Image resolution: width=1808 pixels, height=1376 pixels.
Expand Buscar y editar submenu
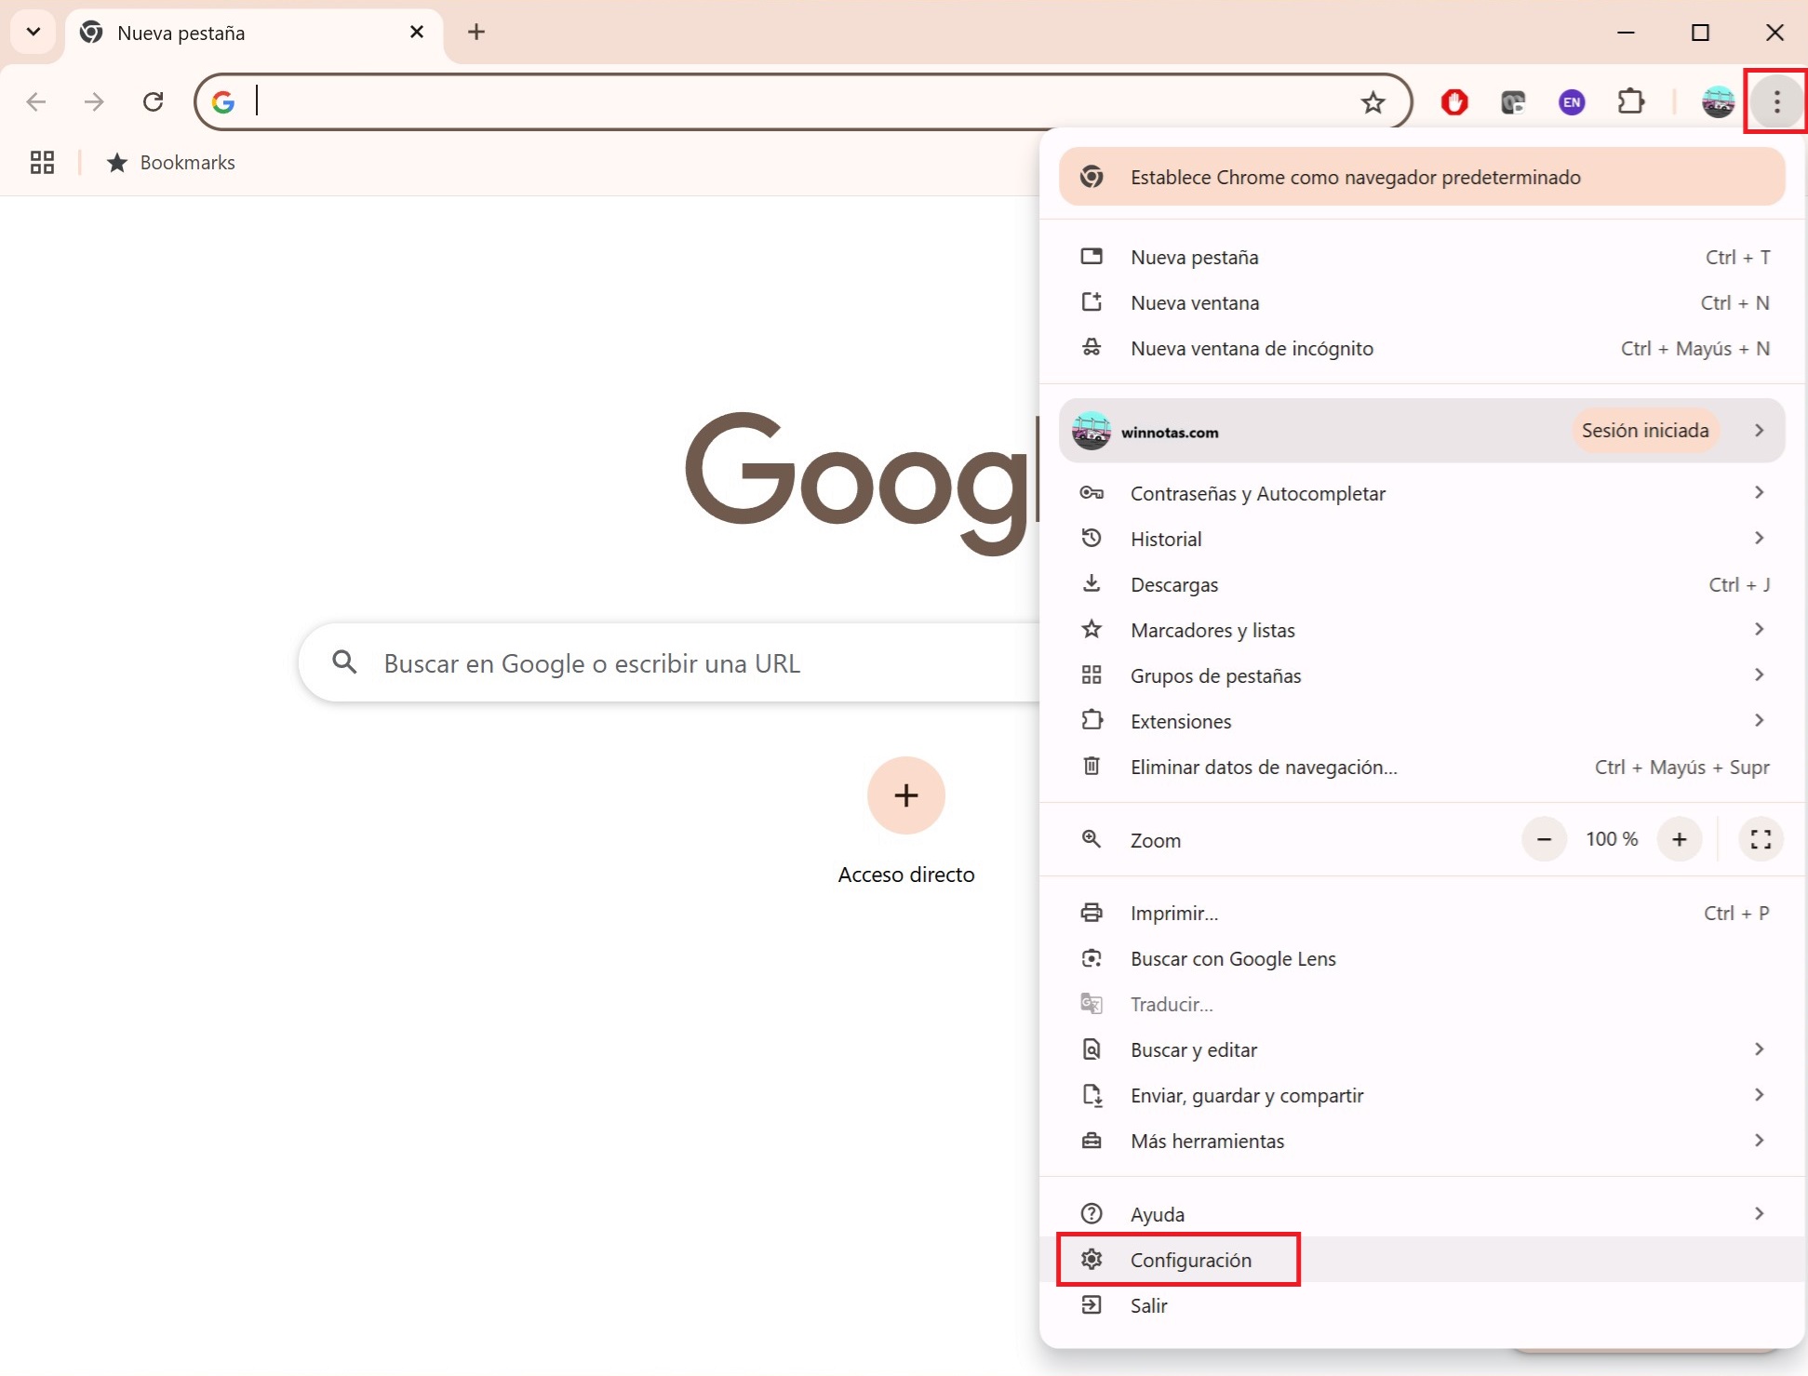point(1422,1049)
